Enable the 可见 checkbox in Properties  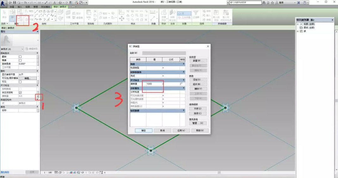click(20, 82)
